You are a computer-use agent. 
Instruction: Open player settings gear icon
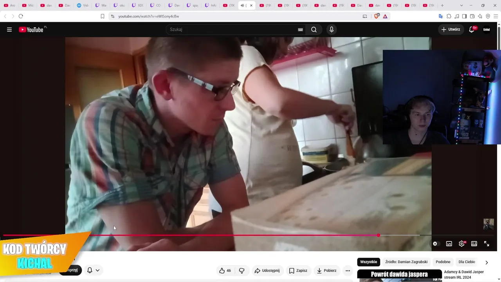pyautogui.click(x=462, y=244)
